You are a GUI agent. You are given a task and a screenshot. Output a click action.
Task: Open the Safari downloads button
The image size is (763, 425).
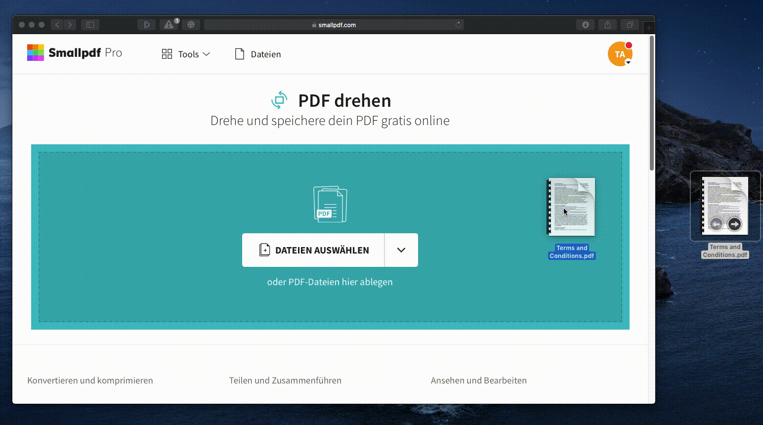click(586, 25)
